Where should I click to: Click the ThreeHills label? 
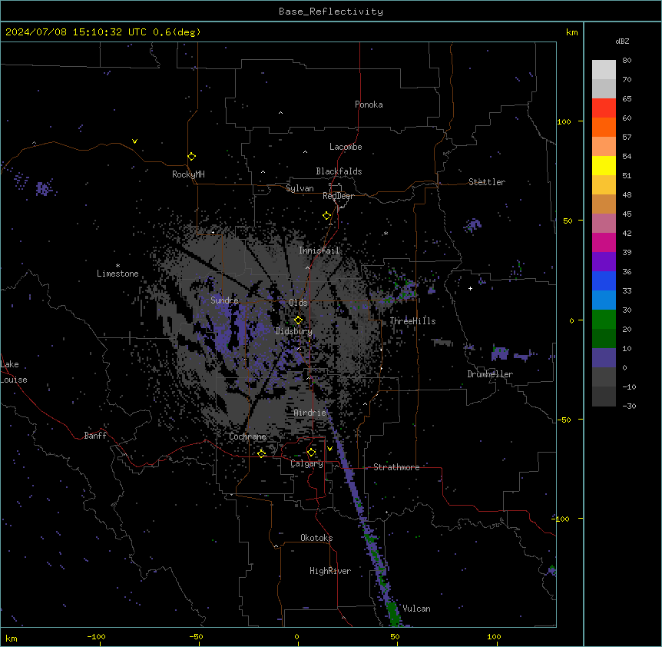[x=412, y=321]
